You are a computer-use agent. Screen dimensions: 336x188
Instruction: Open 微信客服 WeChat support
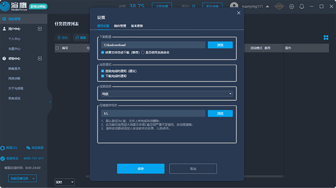[x=28, y=147]
